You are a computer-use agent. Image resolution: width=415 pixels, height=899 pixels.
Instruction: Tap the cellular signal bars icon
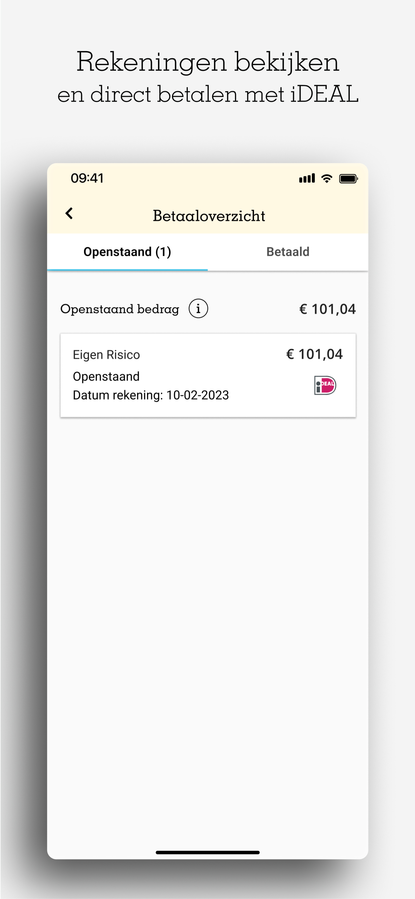(x=307, y=178)
